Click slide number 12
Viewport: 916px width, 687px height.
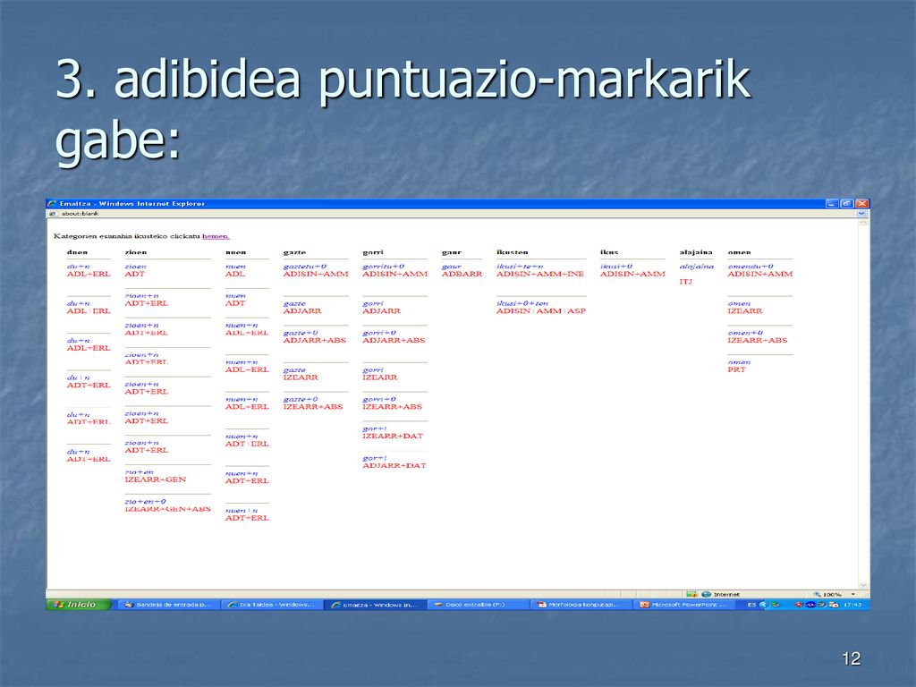852,658
